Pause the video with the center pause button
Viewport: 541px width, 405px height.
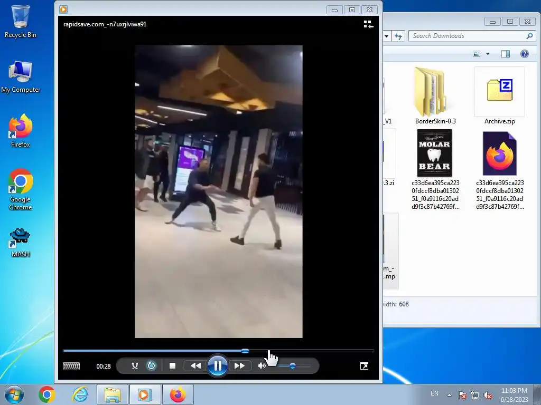click(x=217, y=366)
